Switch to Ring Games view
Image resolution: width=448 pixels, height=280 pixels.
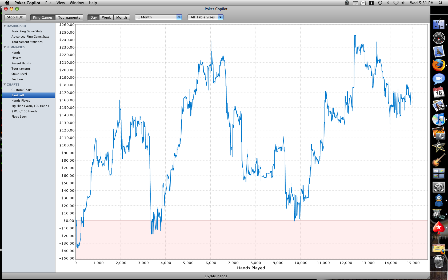pos(43,17)
